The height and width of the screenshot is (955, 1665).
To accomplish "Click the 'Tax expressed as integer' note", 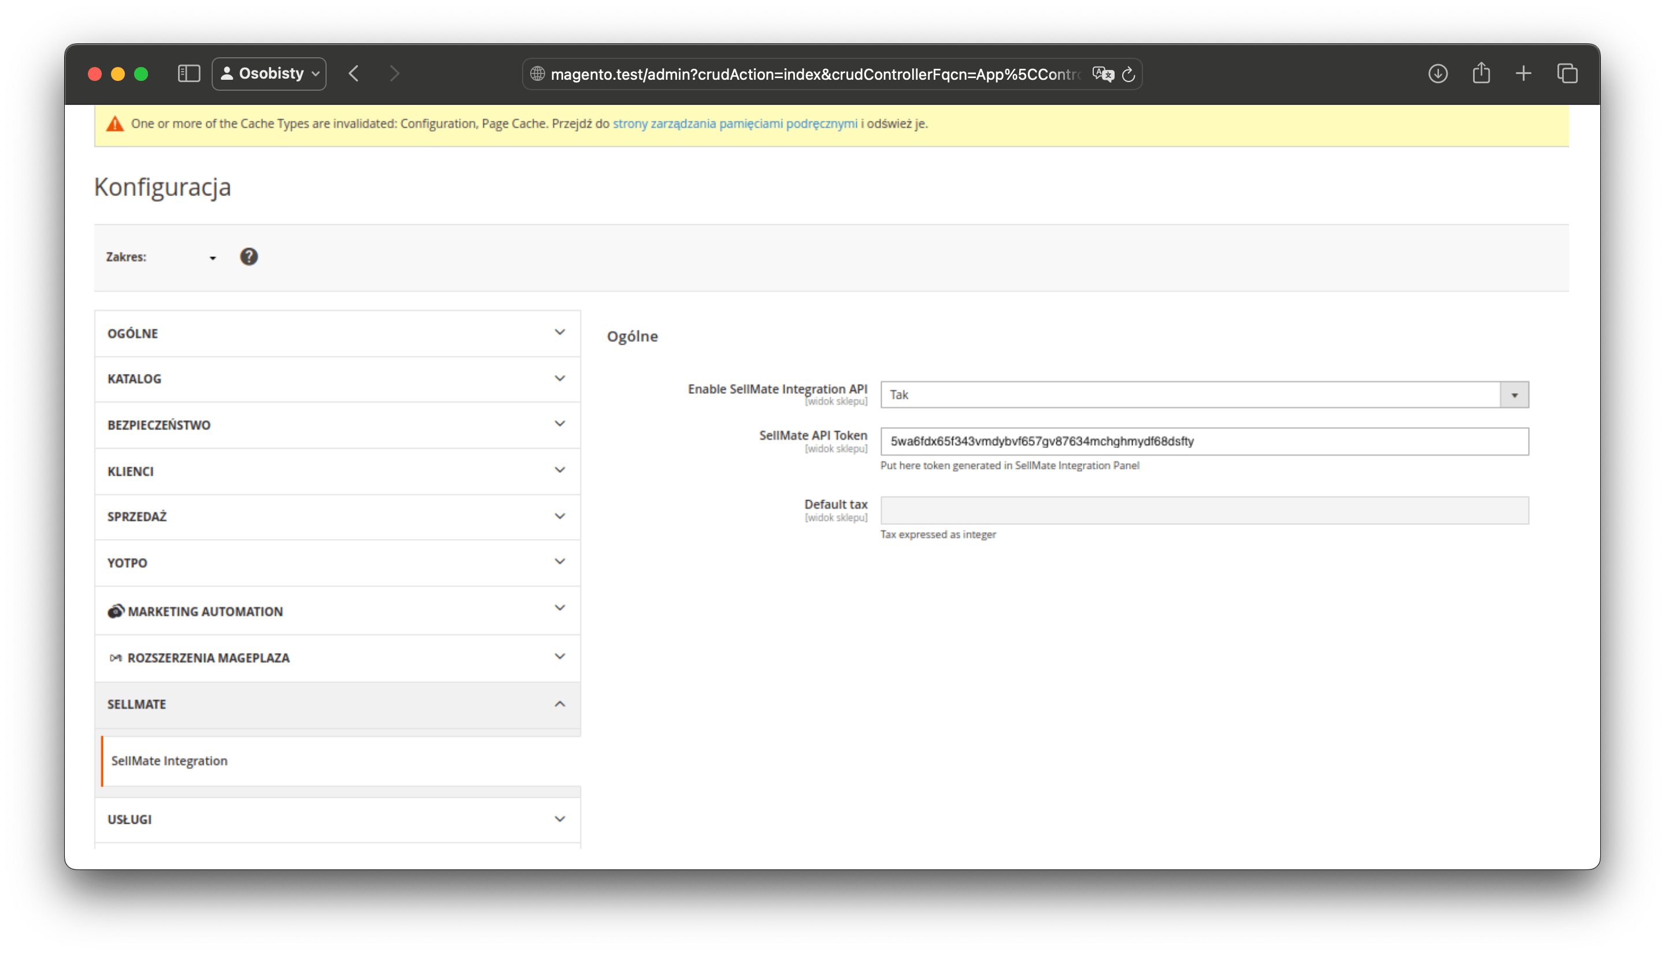I will (938, 535).
